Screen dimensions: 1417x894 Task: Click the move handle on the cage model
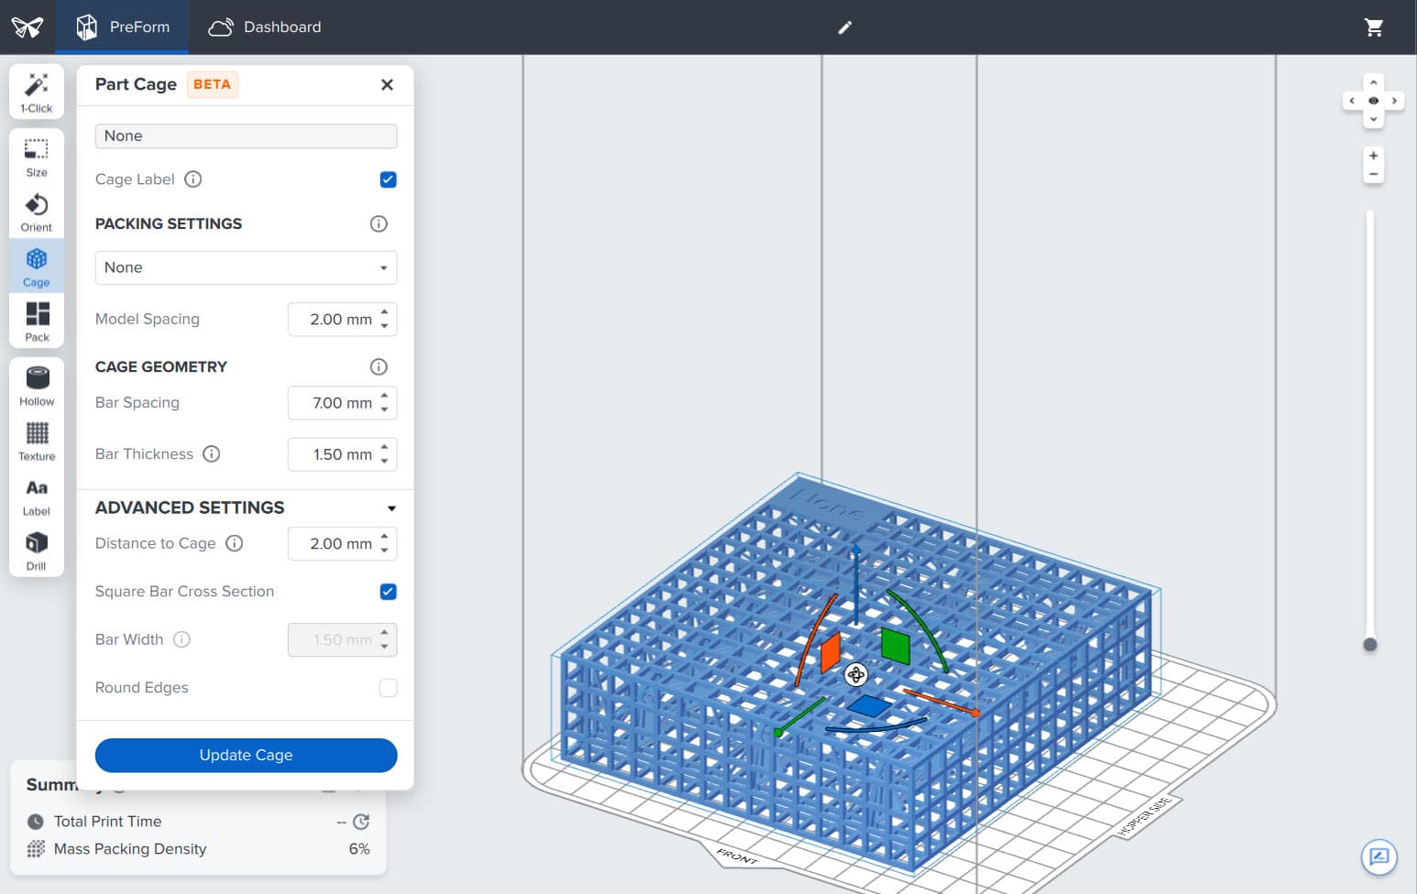pyautogui.click(x=856, y=675)
